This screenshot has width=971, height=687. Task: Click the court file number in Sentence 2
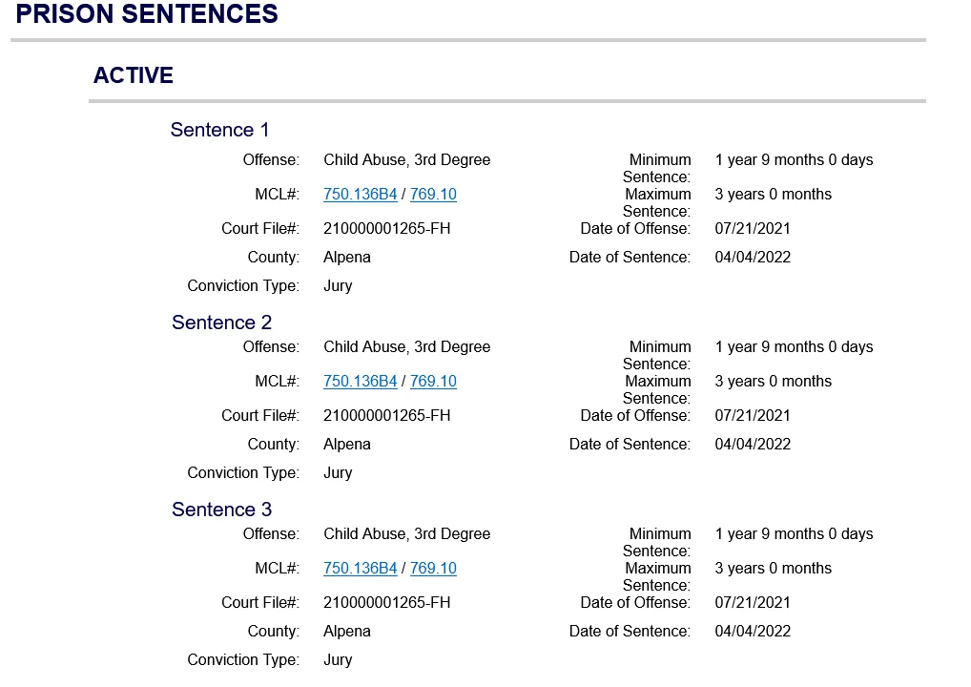pos(386,416)
